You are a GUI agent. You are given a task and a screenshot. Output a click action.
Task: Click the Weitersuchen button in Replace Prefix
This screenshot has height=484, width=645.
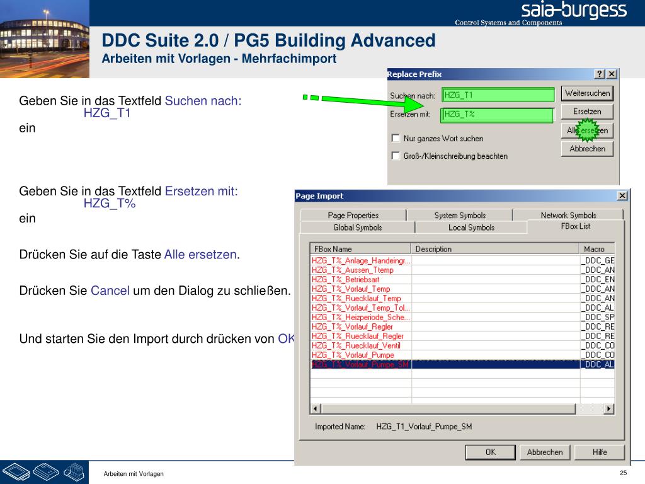(x=587, y=93)
